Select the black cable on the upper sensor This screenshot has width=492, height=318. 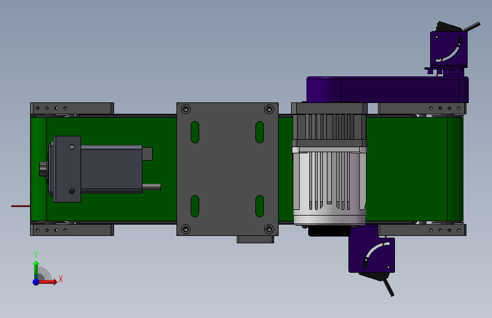tap(472, 27)
